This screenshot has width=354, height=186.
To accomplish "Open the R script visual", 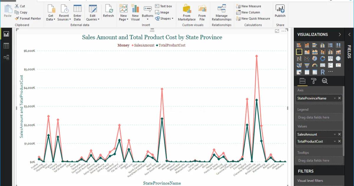I will point(323,72).
